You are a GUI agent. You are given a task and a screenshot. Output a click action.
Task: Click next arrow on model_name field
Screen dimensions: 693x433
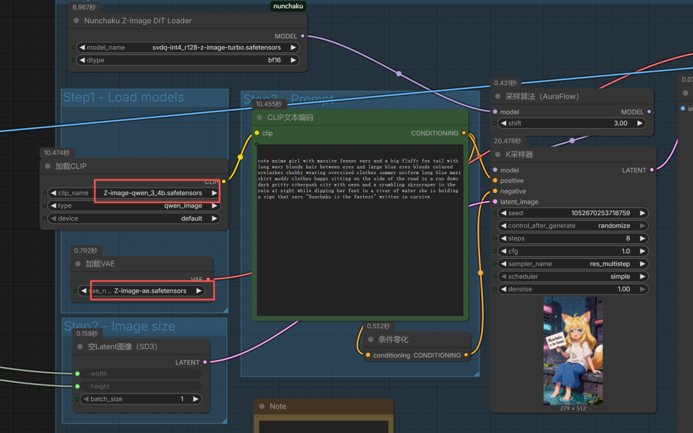293,47
